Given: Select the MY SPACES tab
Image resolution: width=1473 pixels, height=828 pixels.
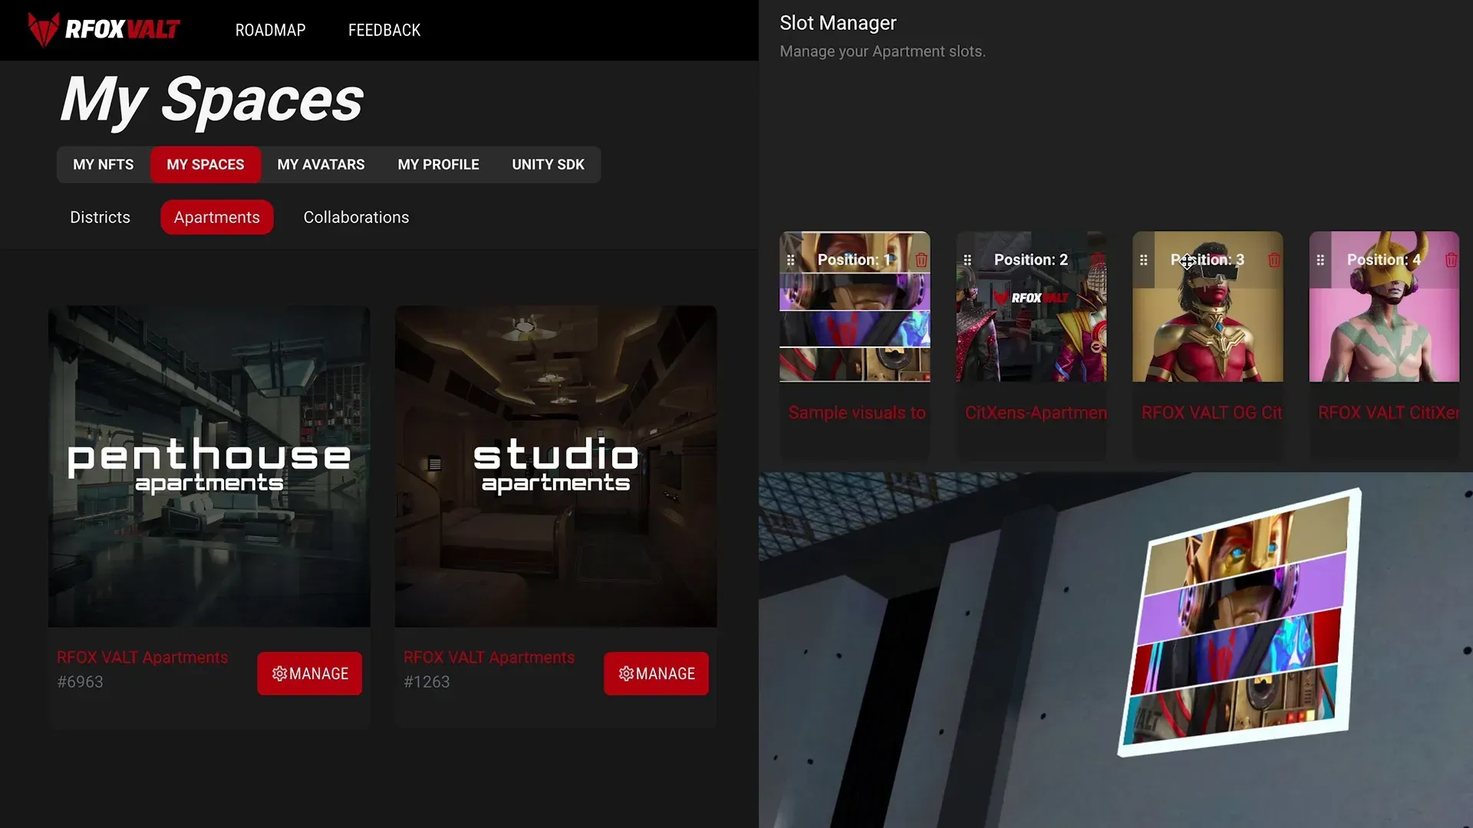Looking at the screenshot, I should (x=206, y=164).
